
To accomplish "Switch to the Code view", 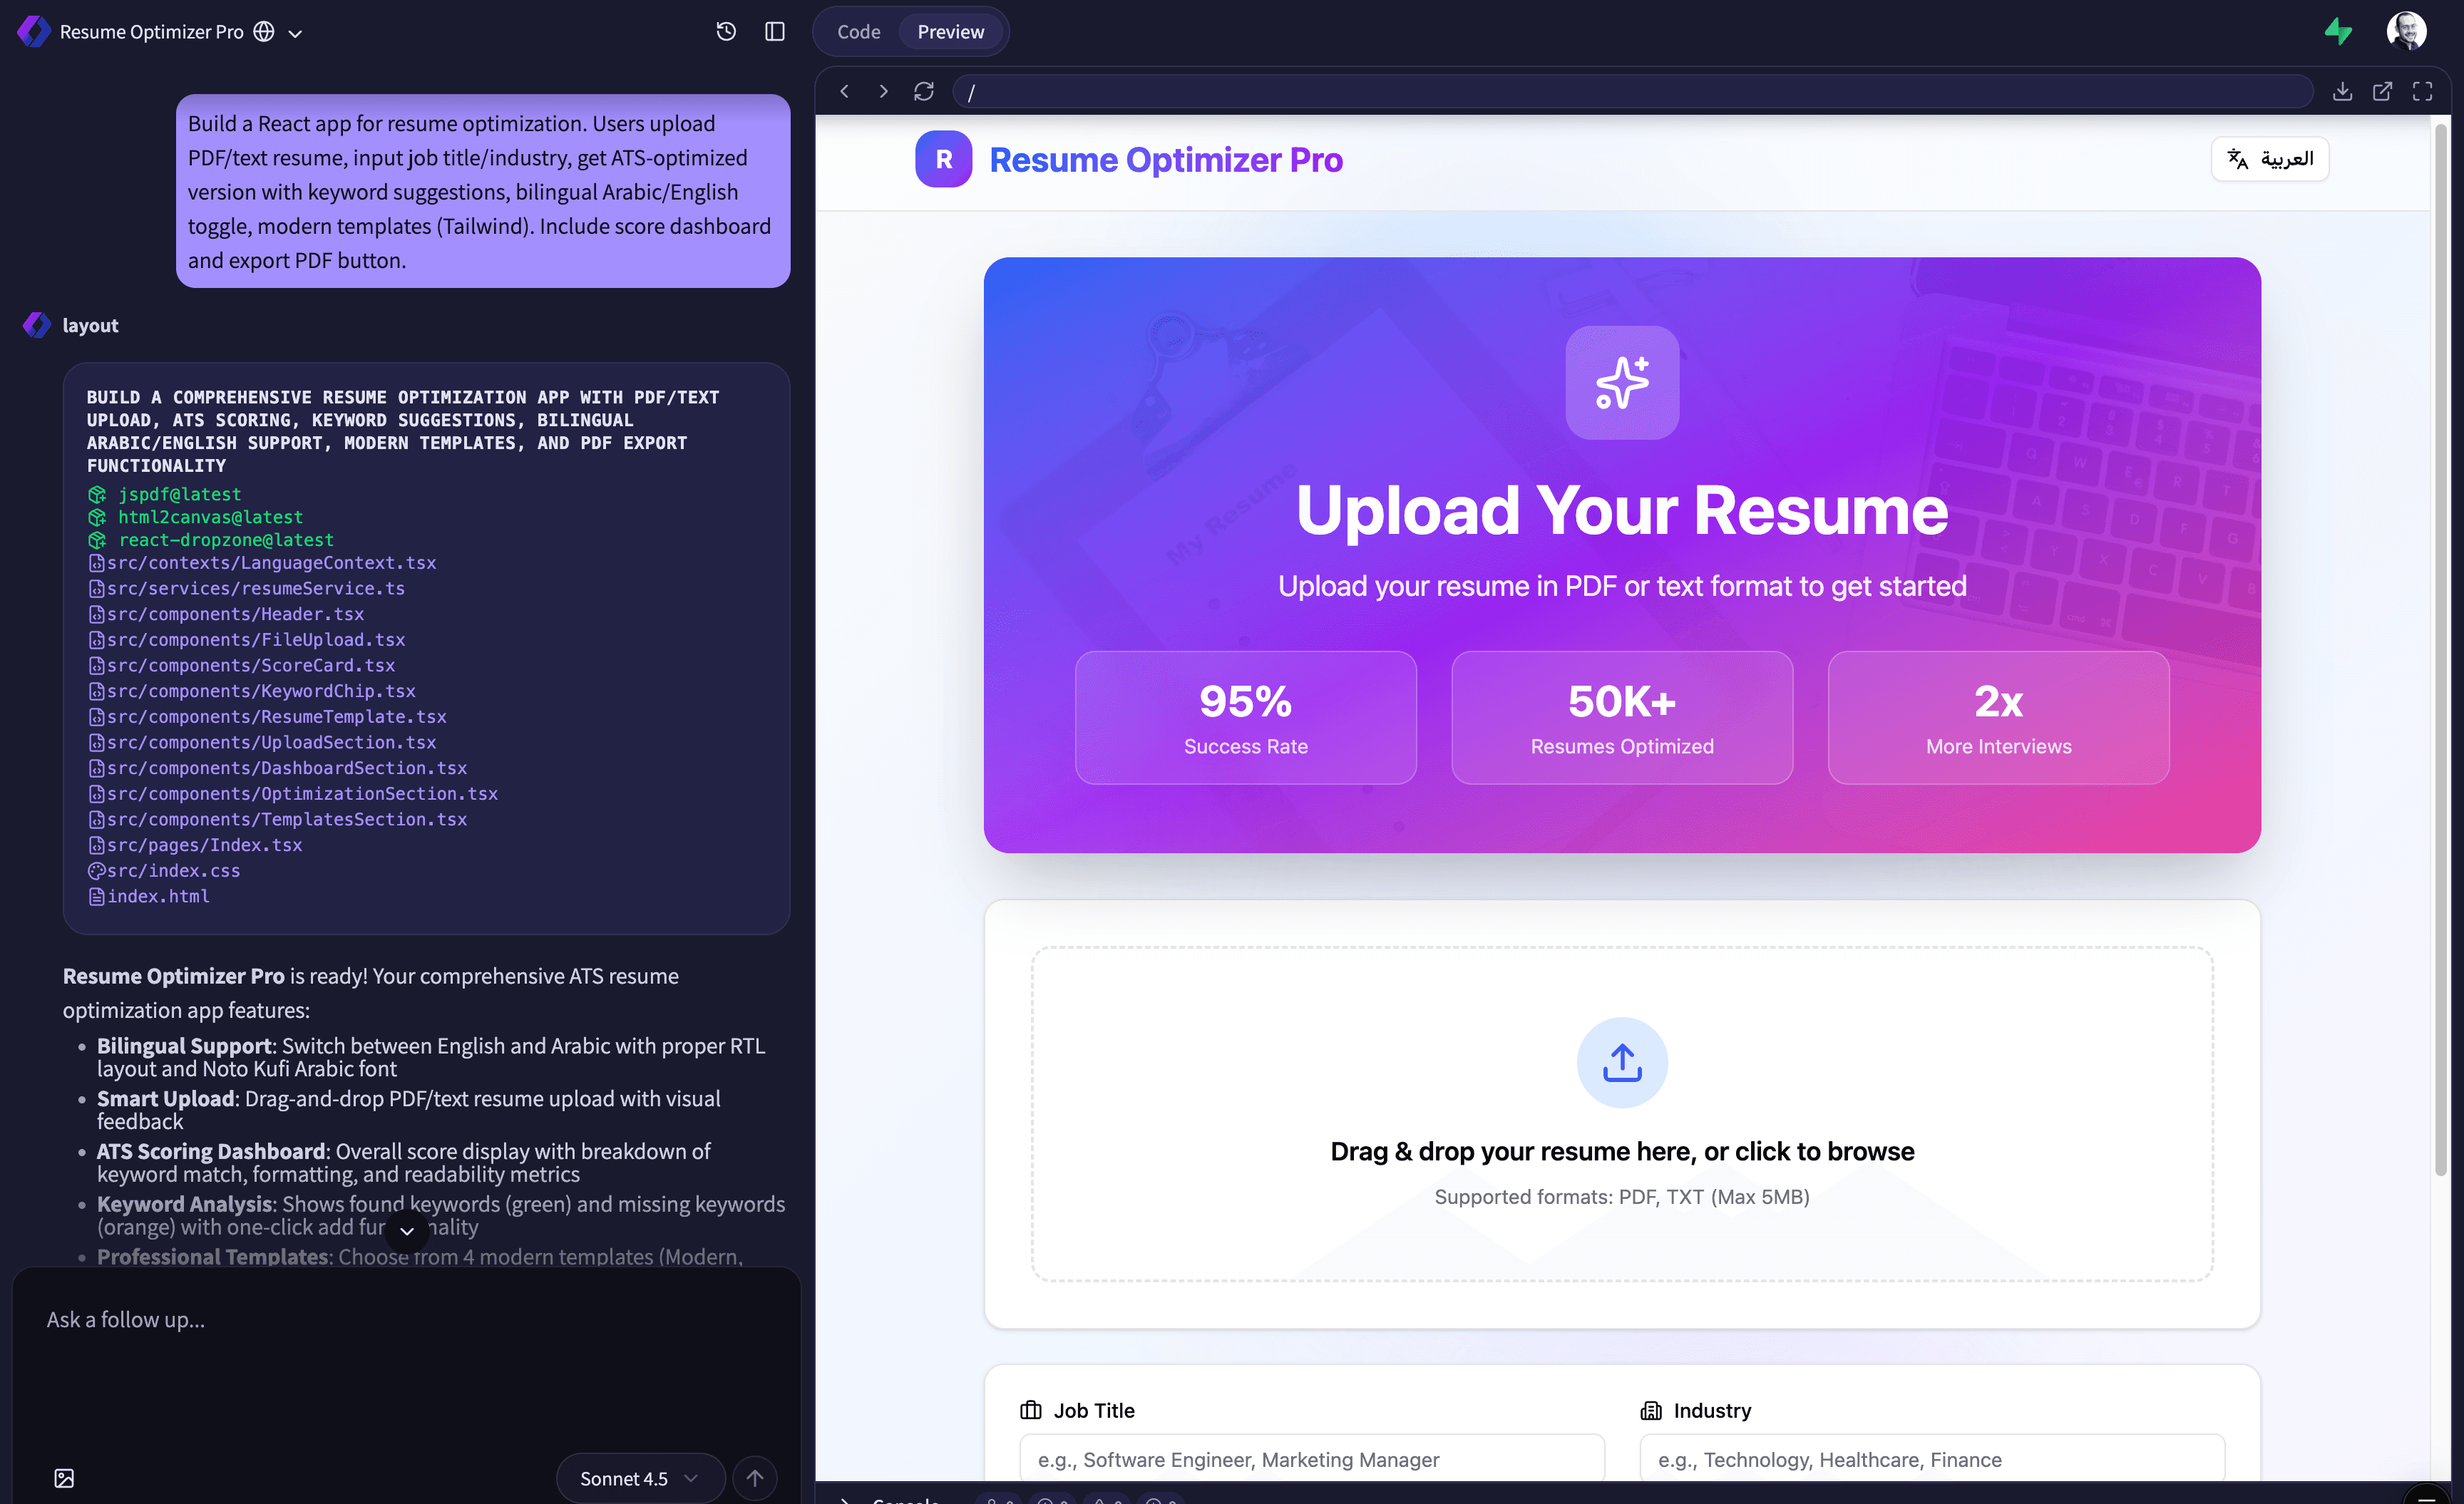I will 858,31.
